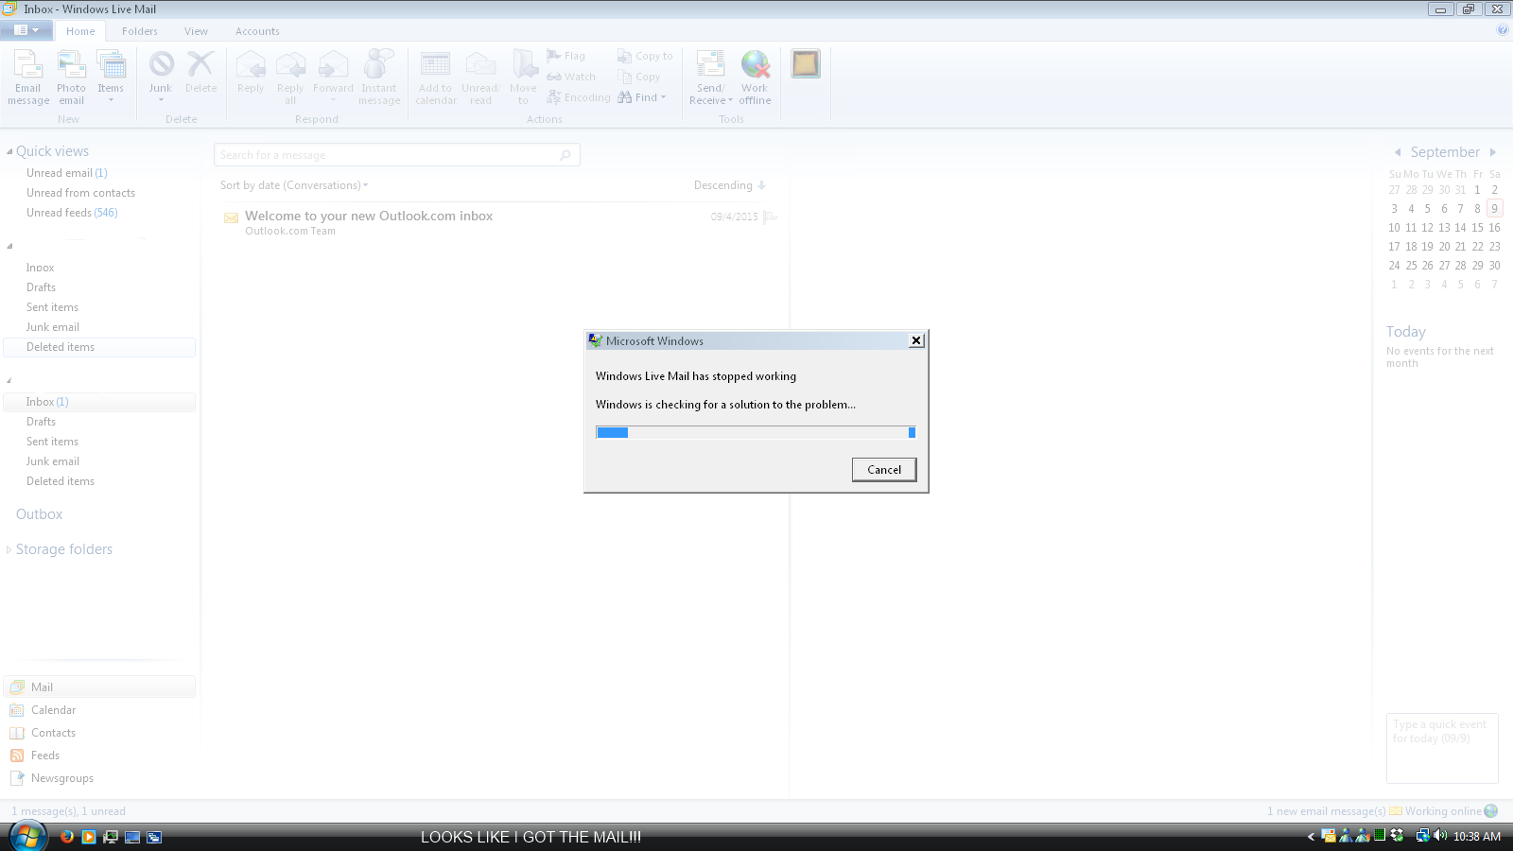Viewport: 1513px width, 851px height.
Task: Click the account picture icon in ribbon
Action: tap(806, 64)
